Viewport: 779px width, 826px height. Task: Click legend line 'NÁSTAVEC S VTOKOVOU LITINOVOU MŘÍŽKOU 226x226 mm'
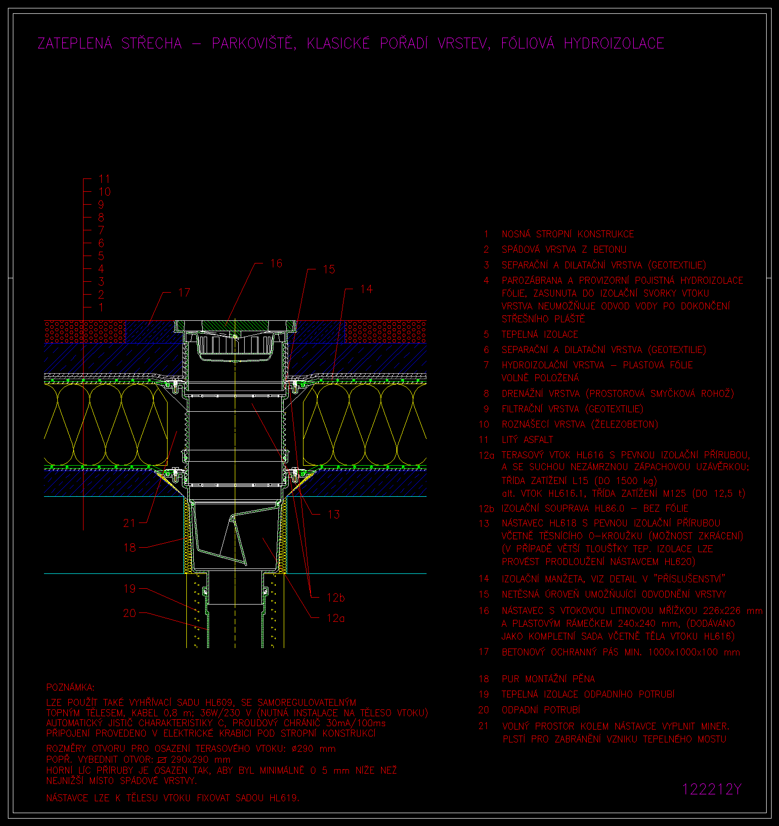(632, 610)
